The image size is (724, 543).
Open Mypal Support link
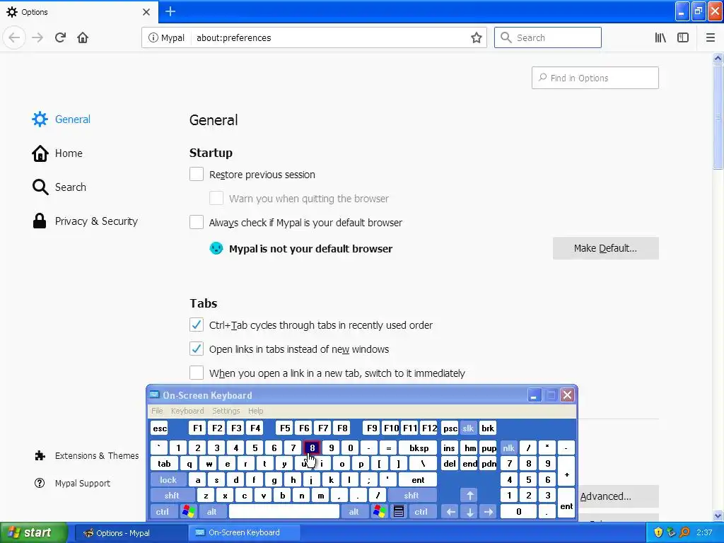[x=73, y=483]
